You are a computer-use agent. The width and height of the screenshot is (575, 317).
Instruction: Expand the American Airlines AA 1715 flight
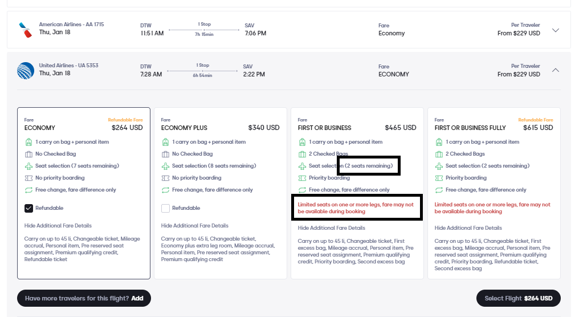tap(556, 30)
